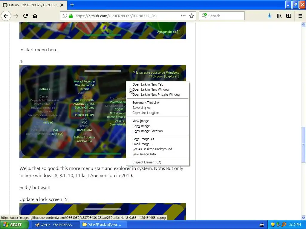Click the green padlock security icon

coord(71,16)
